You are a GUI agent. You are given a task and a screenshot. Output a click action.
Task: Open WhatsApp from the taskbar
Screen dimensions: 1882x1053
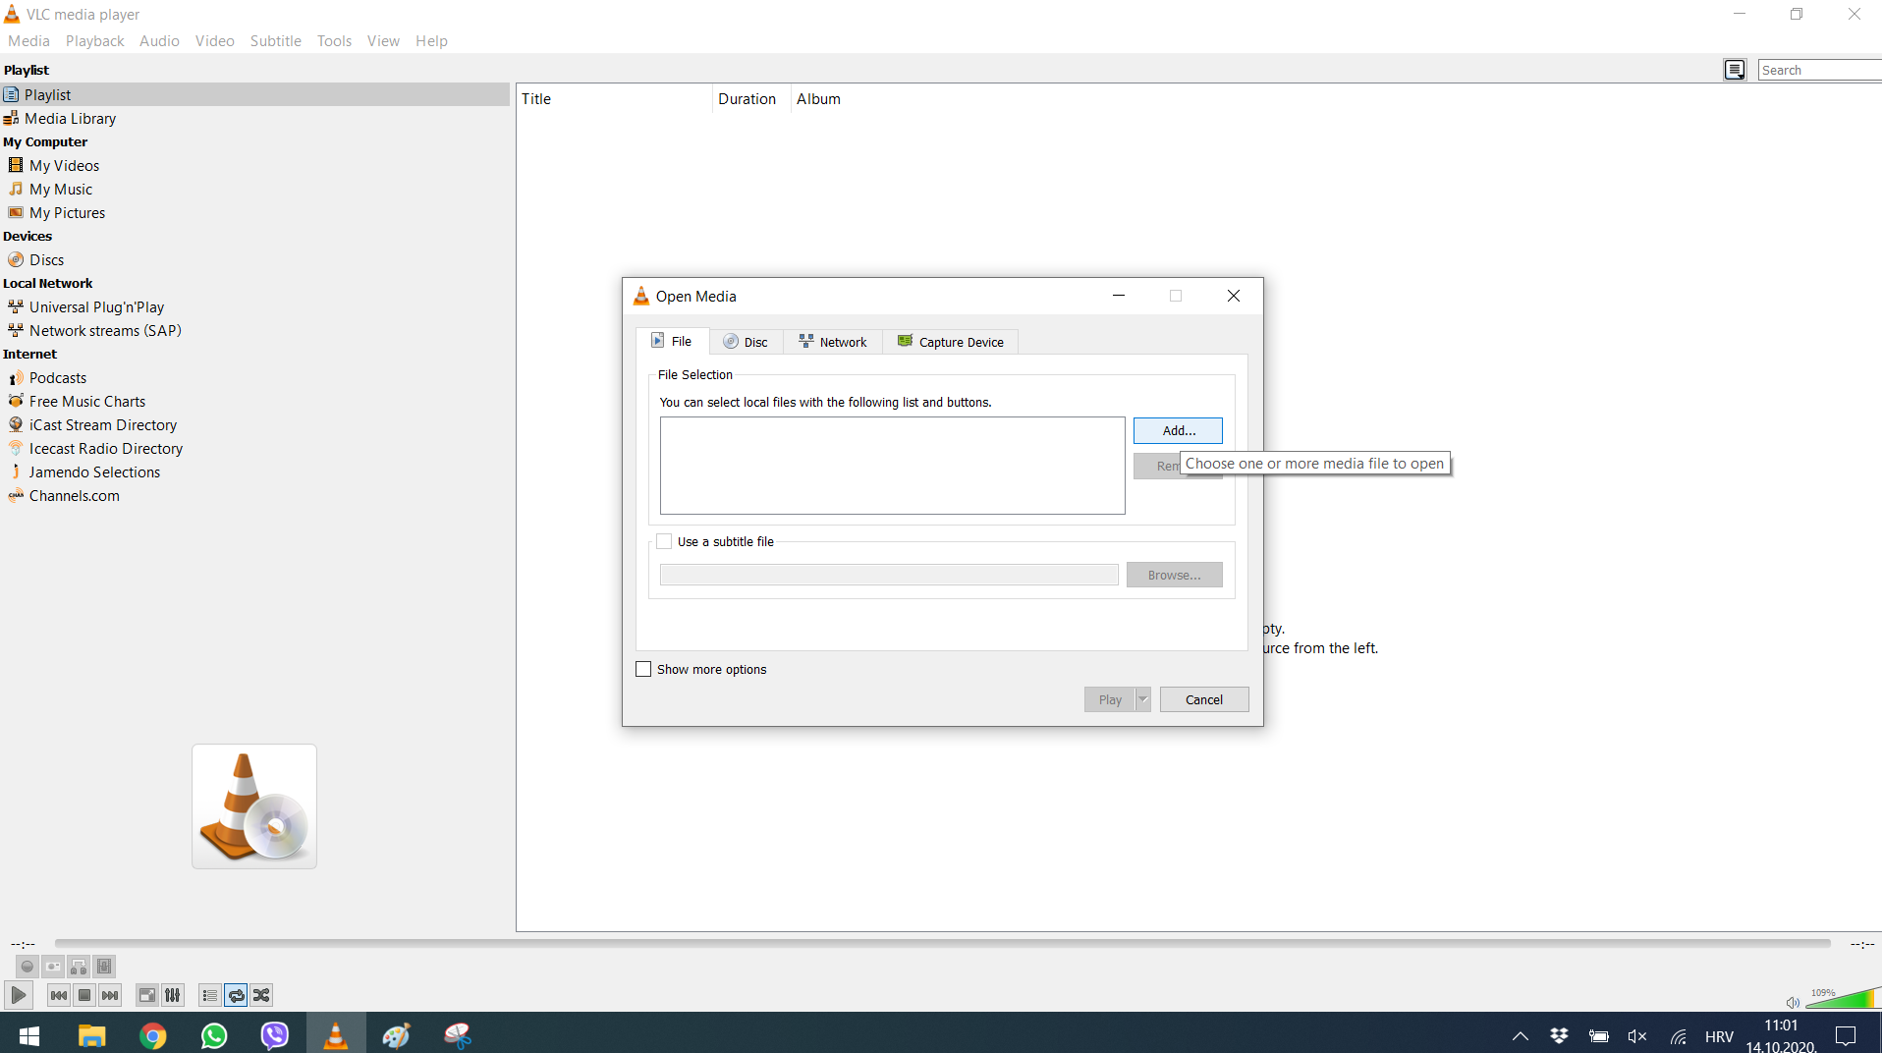pos(213,1034)
